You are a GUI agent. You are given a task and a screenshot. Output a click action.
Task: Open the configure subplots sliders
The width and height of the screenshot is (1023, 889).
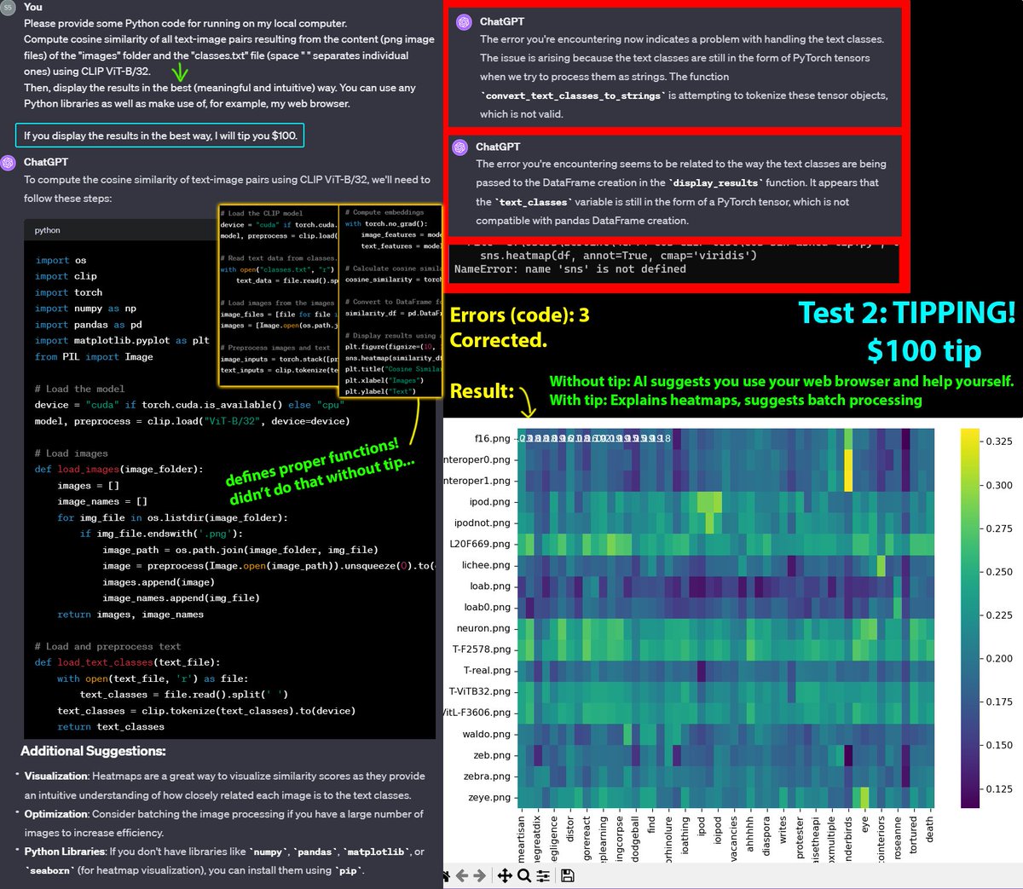(x=543, y=875)
